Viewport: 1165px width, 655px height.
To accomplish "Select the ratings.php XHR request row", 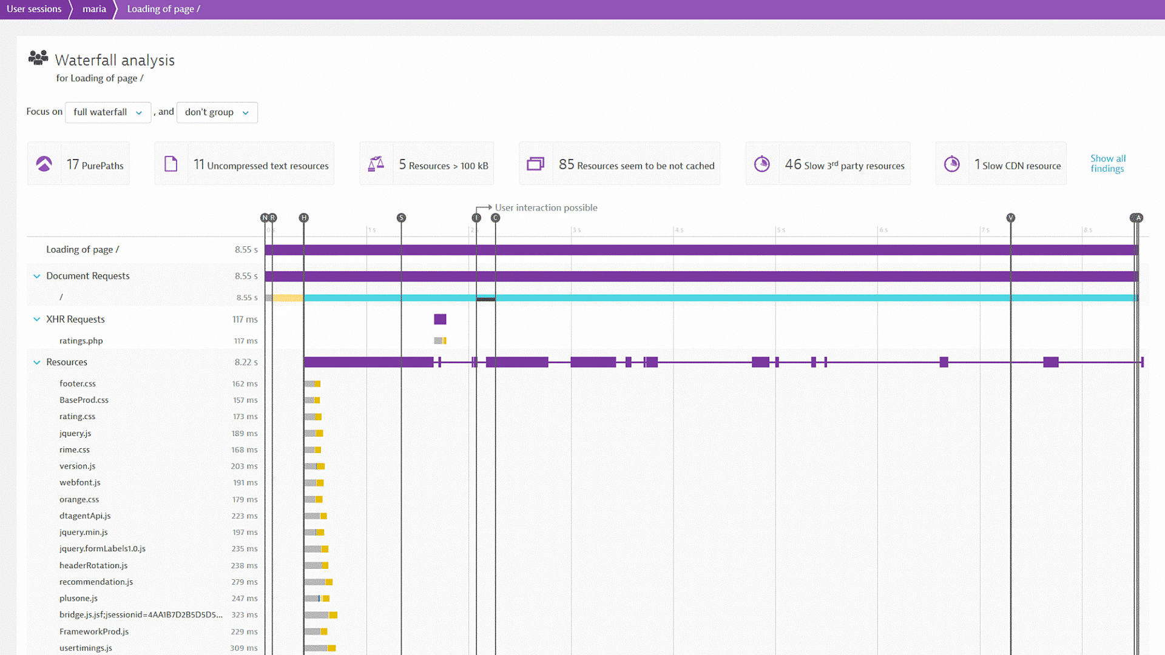I will pyautogui.click(x=80, y=340).
